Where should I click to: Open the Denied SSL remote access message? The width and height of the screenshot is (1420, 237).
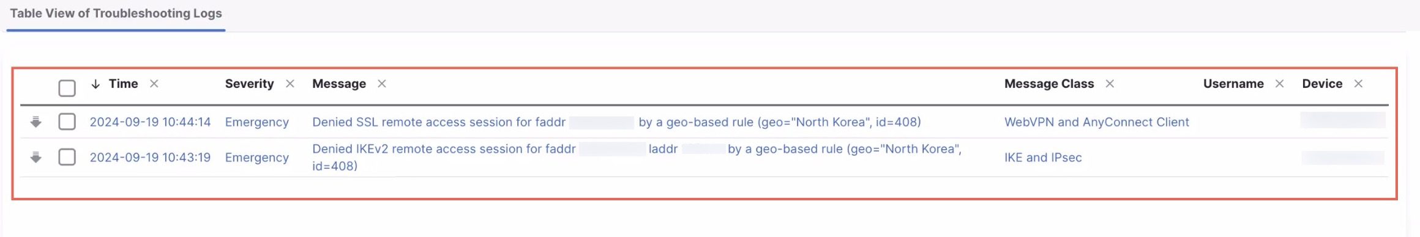coord(616,122)
